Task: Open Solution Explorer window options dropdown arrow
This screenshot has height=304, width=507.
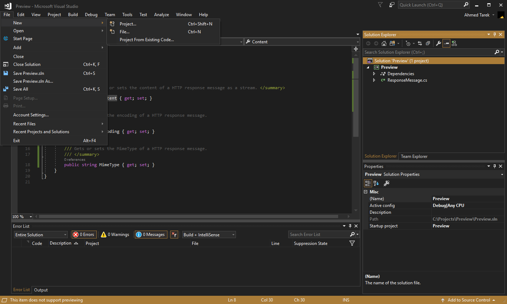Action: (x=488, y=35)
